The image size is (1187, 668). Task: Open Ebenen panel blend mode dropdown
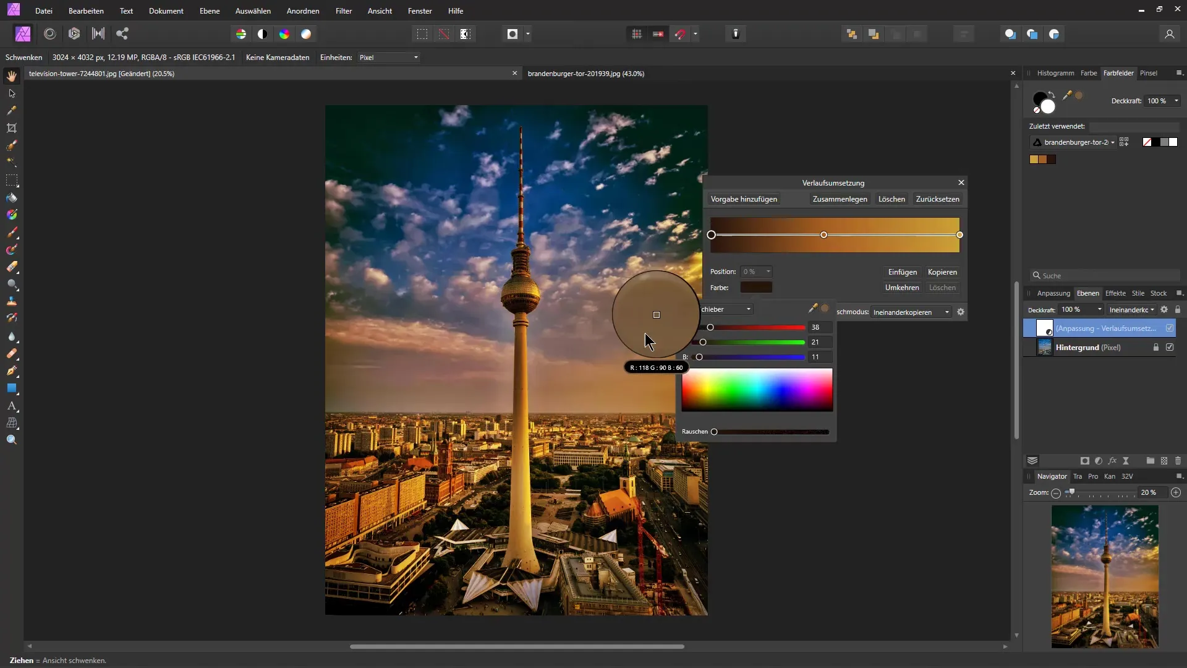point(1131,310)
